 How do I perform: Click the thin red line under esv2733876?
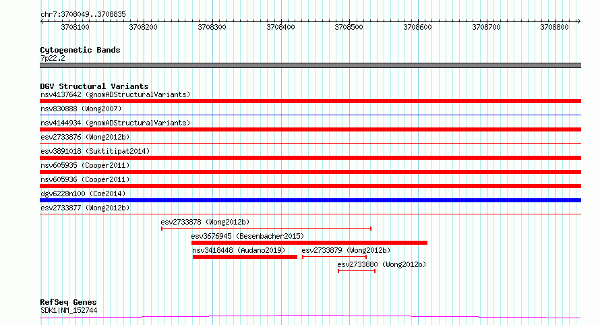(310, 143)
